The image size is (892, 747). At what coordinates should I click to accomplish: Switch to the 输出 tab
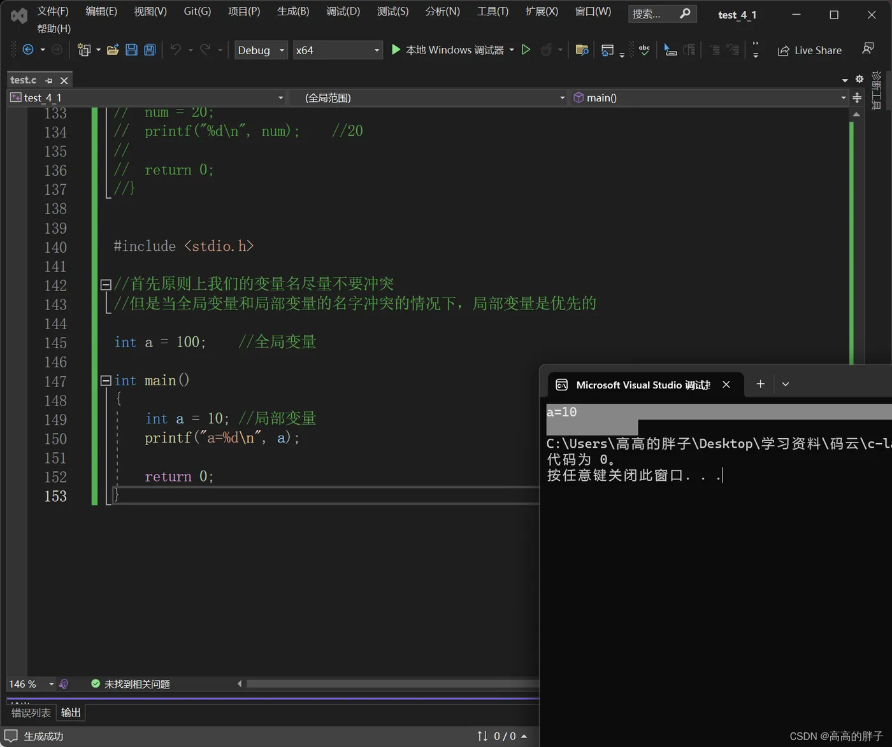tap(71, 713)
